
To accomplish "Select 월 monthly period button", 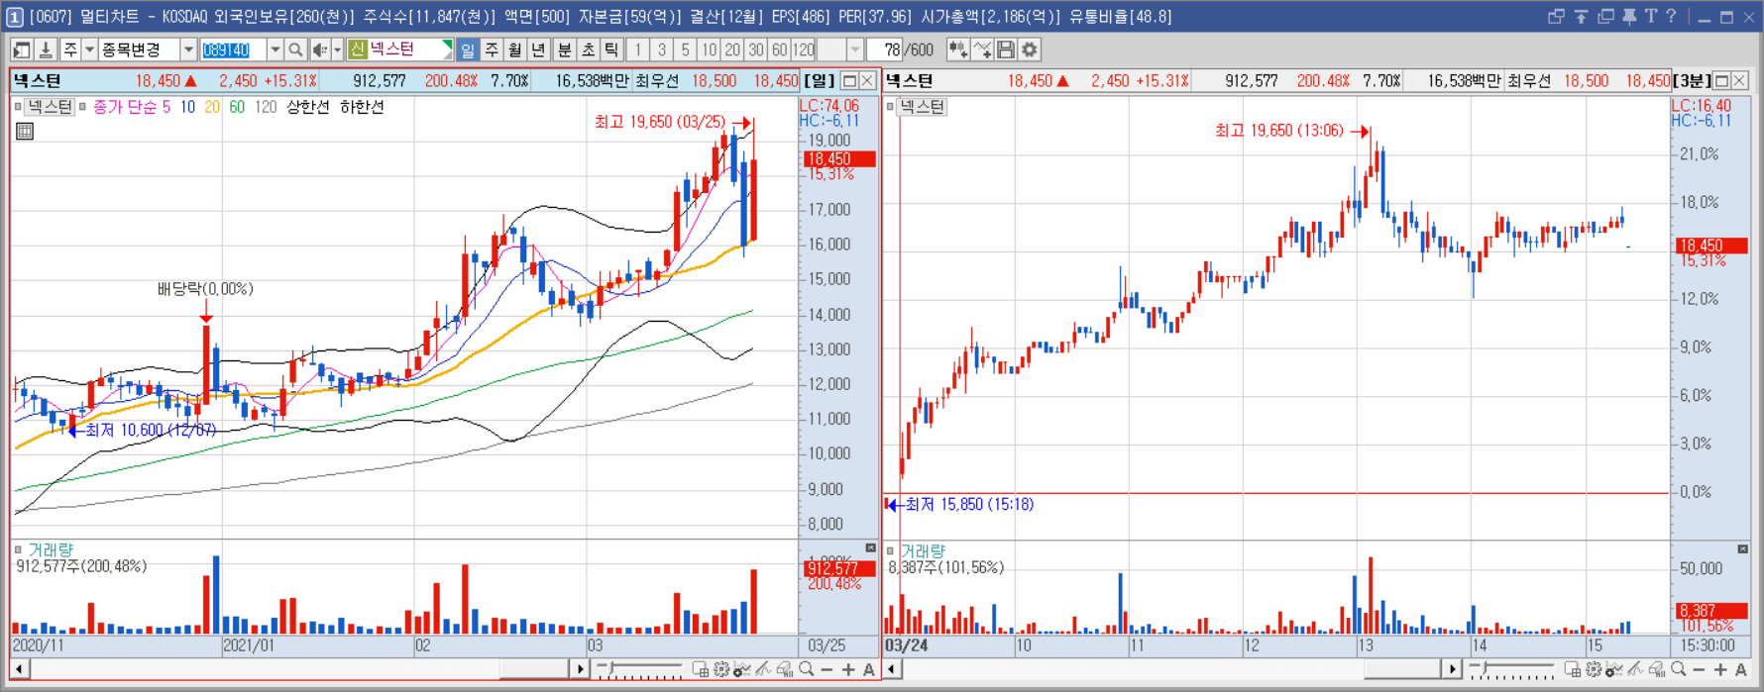I will [x=515, y=49].
